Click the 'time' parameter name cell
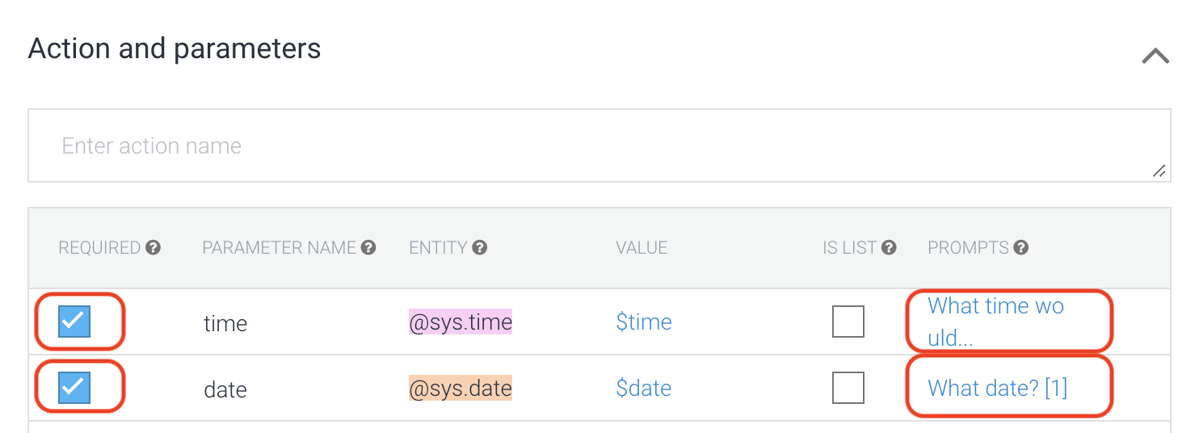The width and height of the screenshot is (1199, 433). coord(225,324)
